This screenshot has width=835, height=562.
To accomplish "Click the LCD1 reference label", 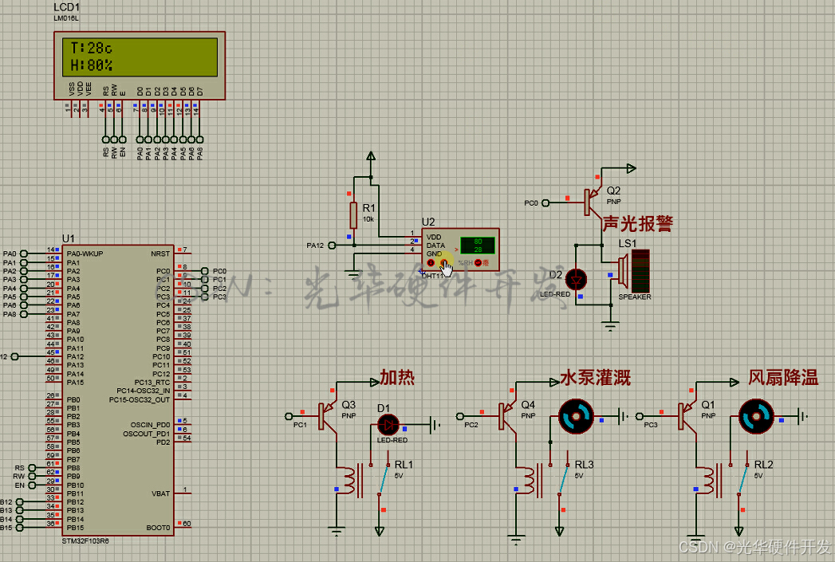I will click(66, 7).
